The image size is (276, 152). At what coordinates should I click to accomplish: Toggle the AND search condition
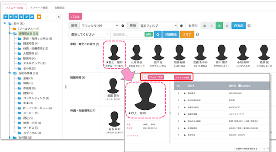[149, 34]
